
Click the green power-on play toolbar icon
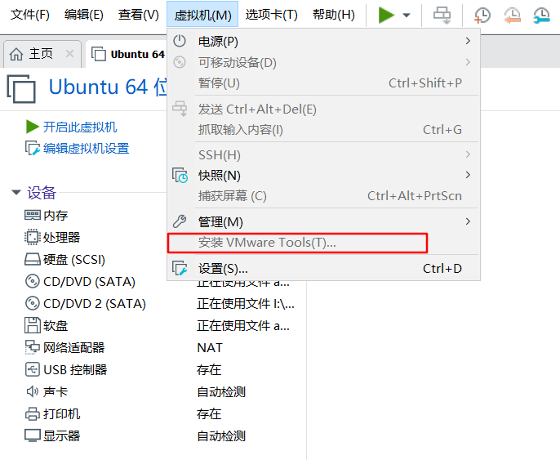[386, 16]
